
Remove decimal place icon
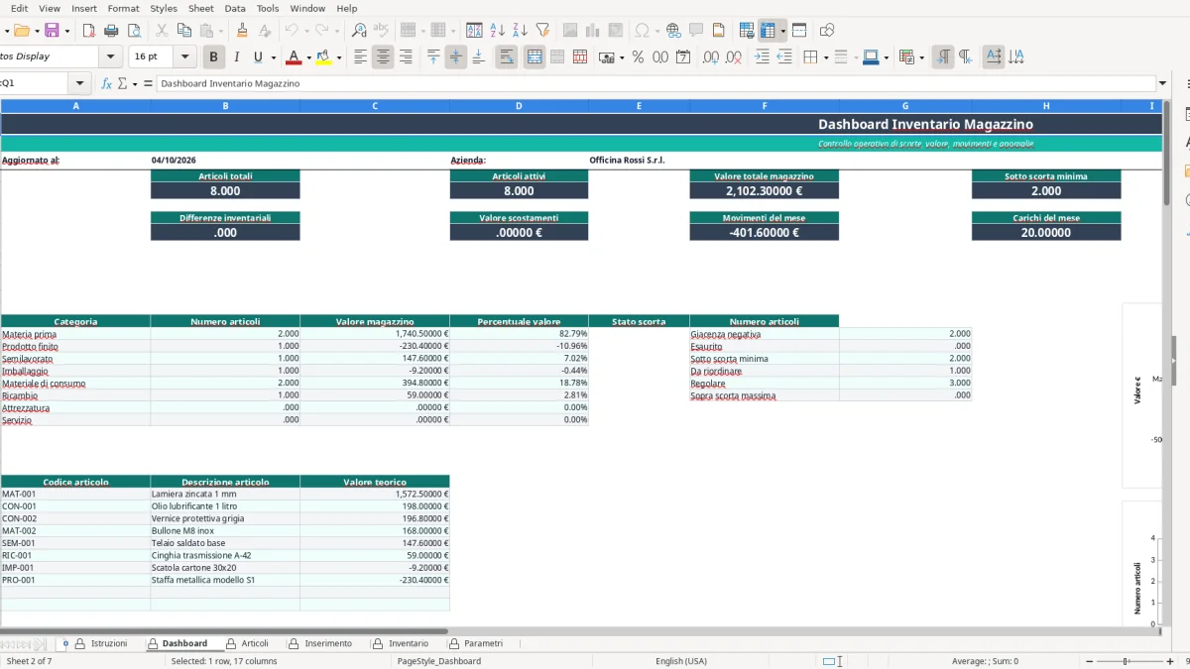[x=734, y=57]
